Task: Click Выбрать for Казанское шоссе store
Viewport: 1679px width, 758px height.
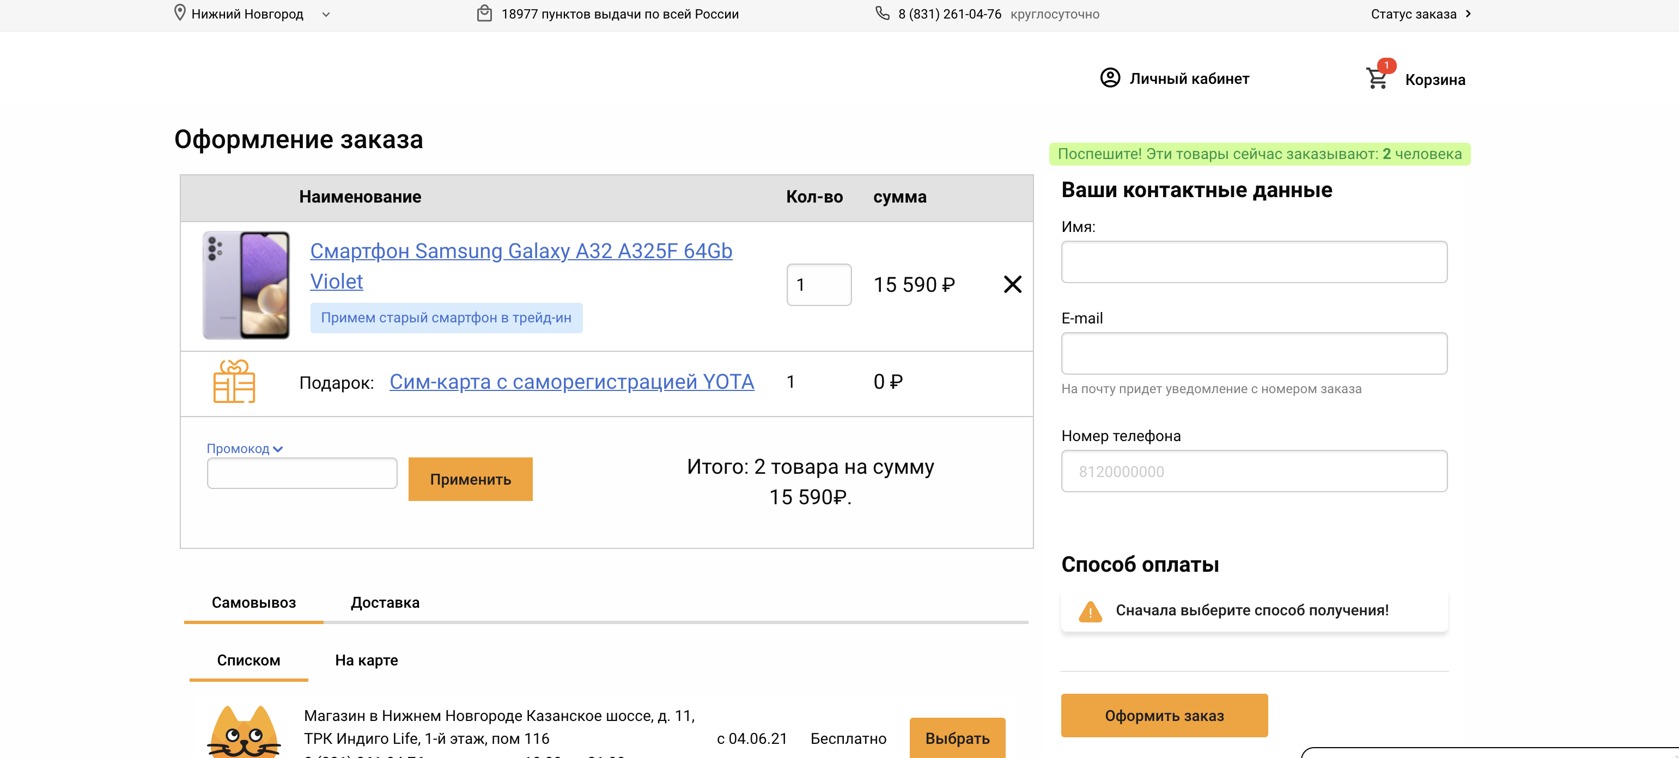Action: [957, 738]
